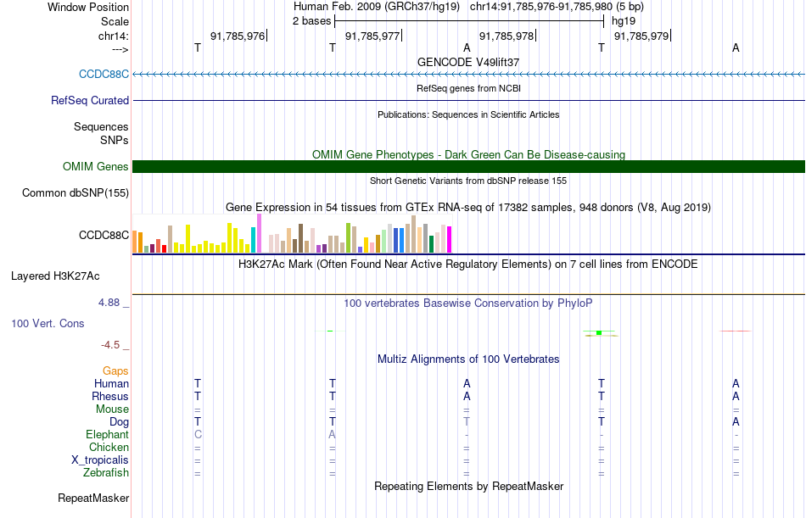The height and width of the screenshot is (518, 806).
Task: Select the dark green OMIM gene bar
Action: tap(468, 166)
